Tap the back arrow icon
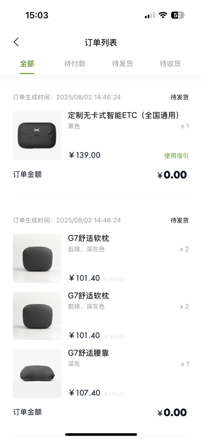The width and height of the screenshot is (202, 440). click(16, 42)
